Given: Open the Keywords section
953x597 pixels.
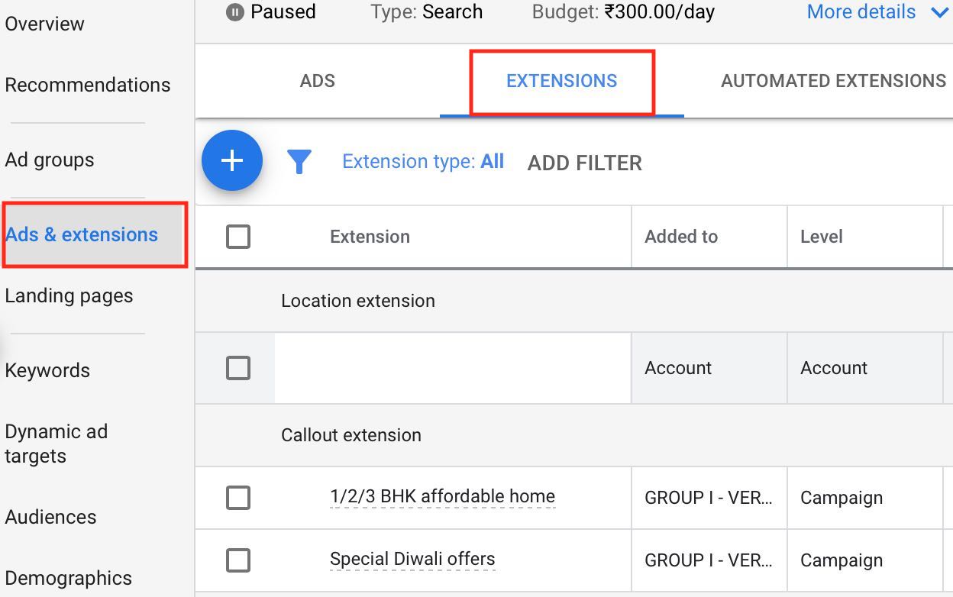Looking at the screenshot, I should click(x=47, y=369).
